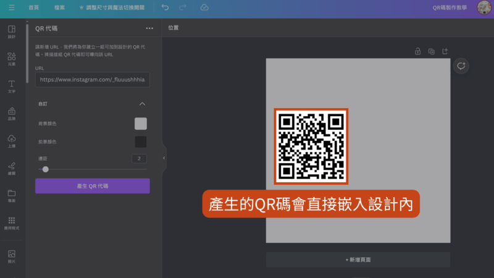The width and height of the screenshot is (494, 278).
Task: Click the add comment bubble button
Action: click(x=460, y=66)
